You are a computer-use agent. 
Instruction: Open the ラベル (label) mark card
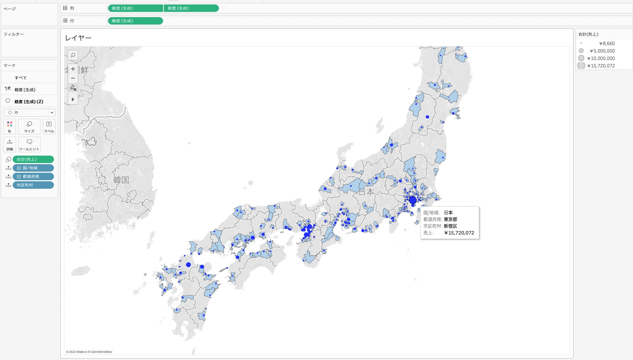click(x=49, y=127)
